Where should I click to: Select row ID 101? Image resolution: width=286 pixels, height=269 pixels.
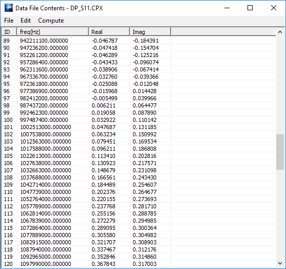[x=8, y=127]
